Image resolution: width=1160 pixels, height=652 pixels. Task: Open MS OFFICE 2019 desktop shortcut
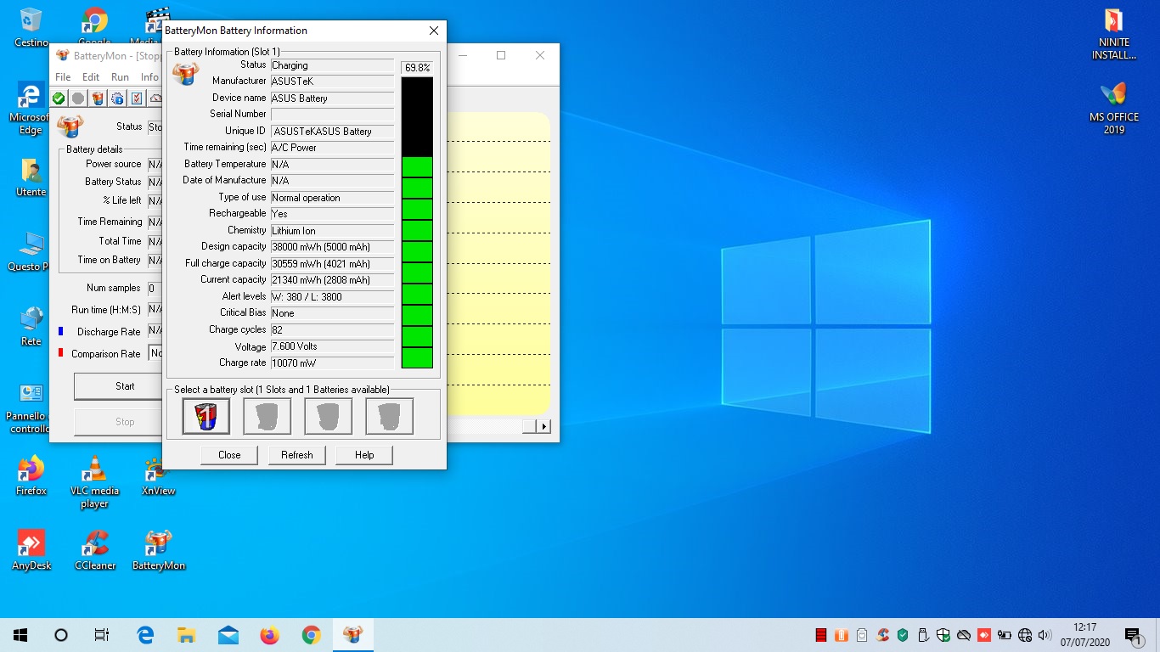(1113, 109)
